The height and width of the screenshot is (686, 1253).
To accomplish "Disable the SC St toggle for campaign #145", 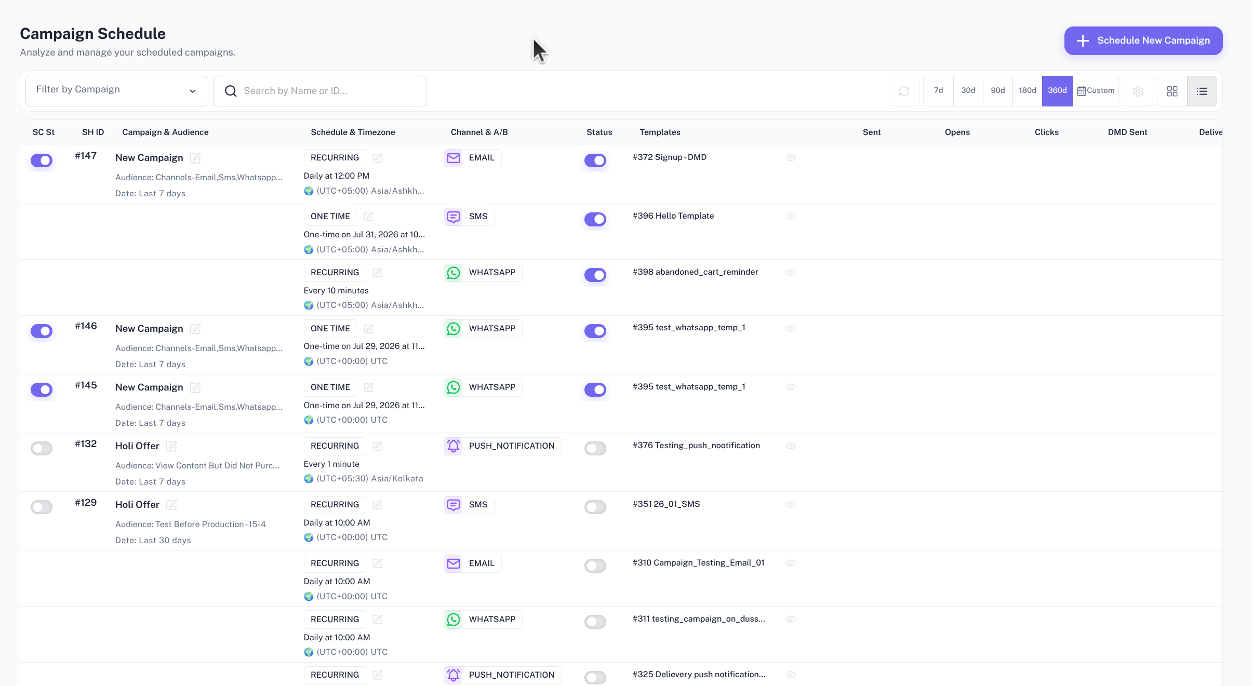I will (x=42, y=389).
